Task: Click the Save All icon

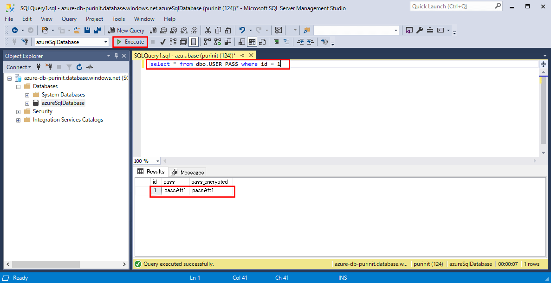Action: [97, 31]
